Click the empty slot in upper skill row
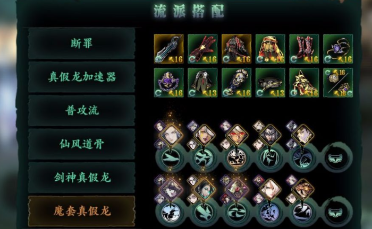The image size is (372, 229). tap(338, 158)
